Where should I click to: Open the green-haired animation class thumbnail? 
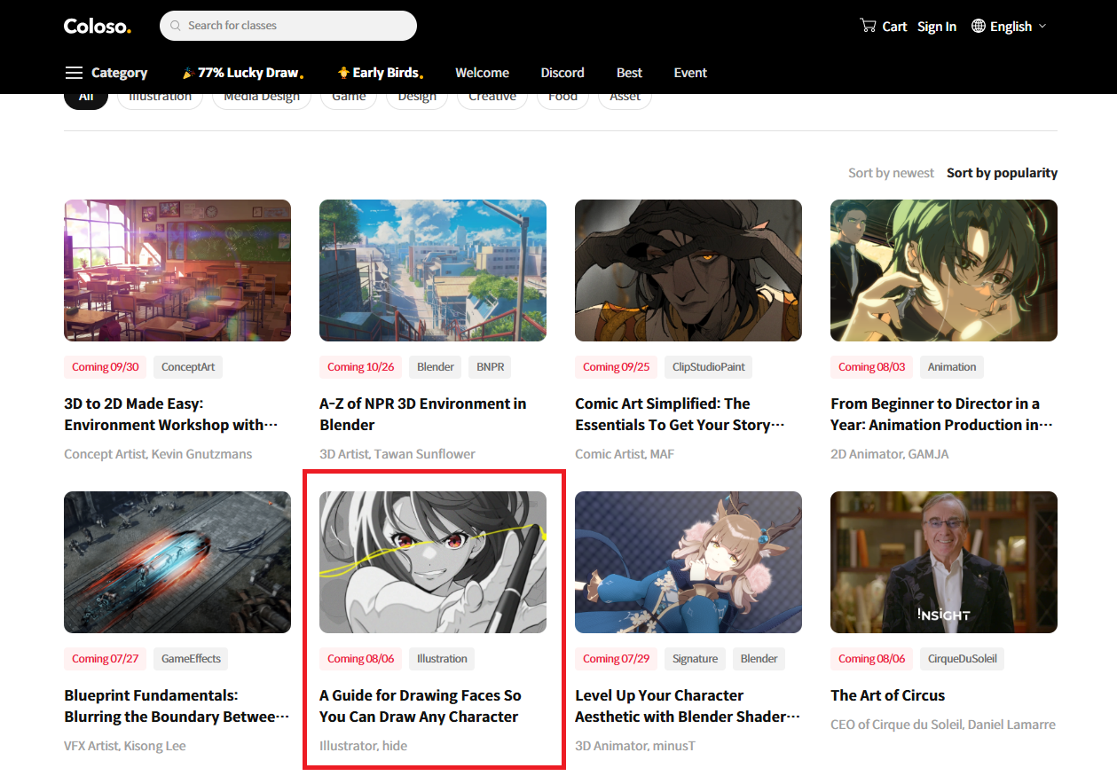point(944,270)
